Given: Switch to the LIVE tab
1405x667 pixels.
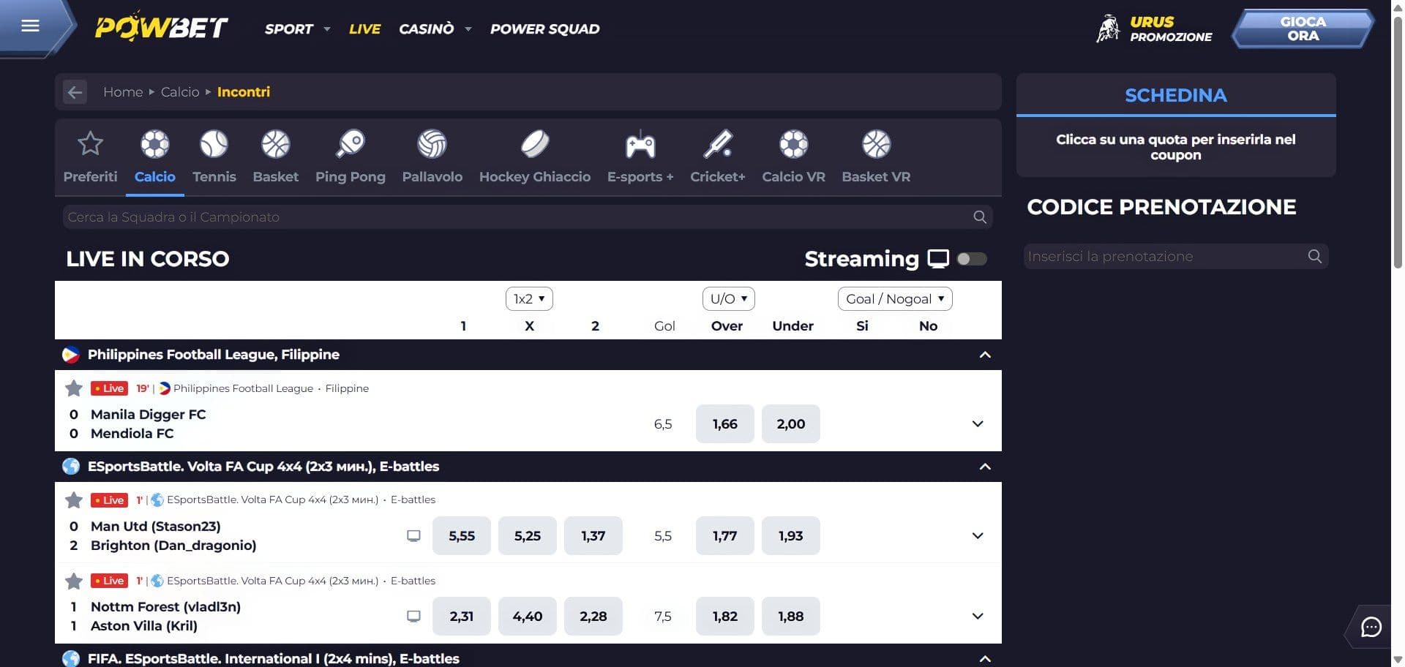Looking at the screenshot, I should click(x=364, y=29).
